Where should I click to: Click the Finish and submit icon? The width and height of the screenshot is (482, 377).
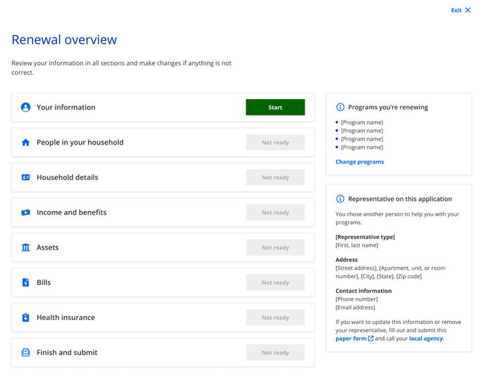click(x=25, y=352)
